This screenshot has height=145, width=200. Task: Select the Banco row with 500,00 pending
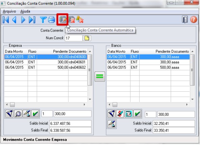point(148,67)
